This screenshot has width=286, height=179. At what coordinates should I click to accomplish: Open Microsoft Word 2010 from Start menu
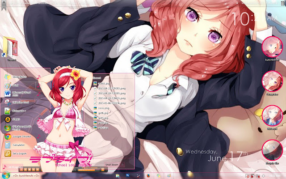click(x=18, y=94)
